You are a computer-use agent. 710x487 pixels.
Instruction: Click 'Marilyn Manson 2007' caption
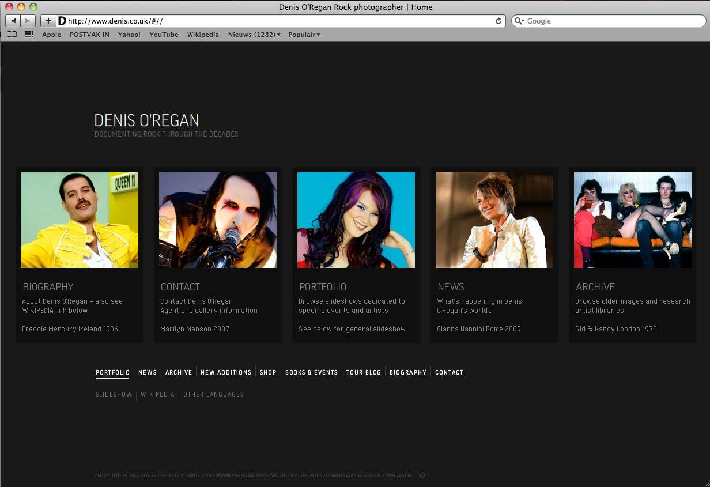195,329
